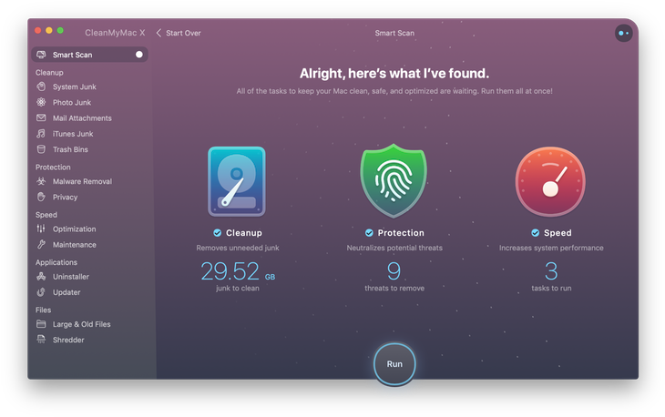Screen dimensions: 665x417
Task: Click the Privacy hand icon
Action: [x=41, y=197]
